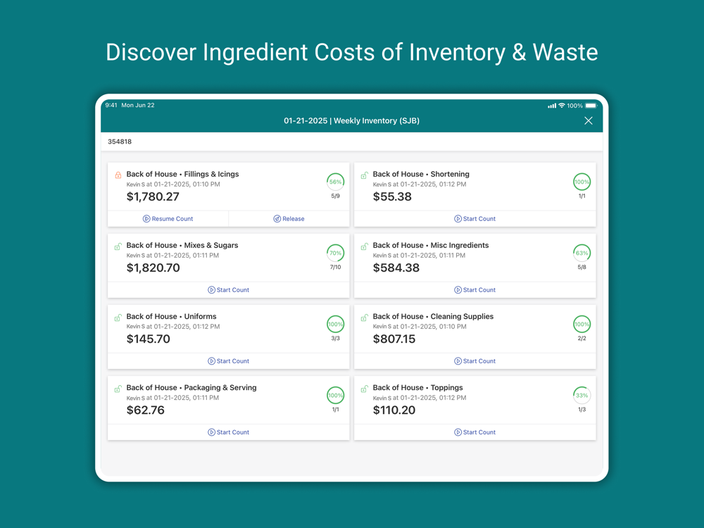Click the 33% progress ring on Toppings
This screenshot has width=704, height=528.
tap(582, 395)
